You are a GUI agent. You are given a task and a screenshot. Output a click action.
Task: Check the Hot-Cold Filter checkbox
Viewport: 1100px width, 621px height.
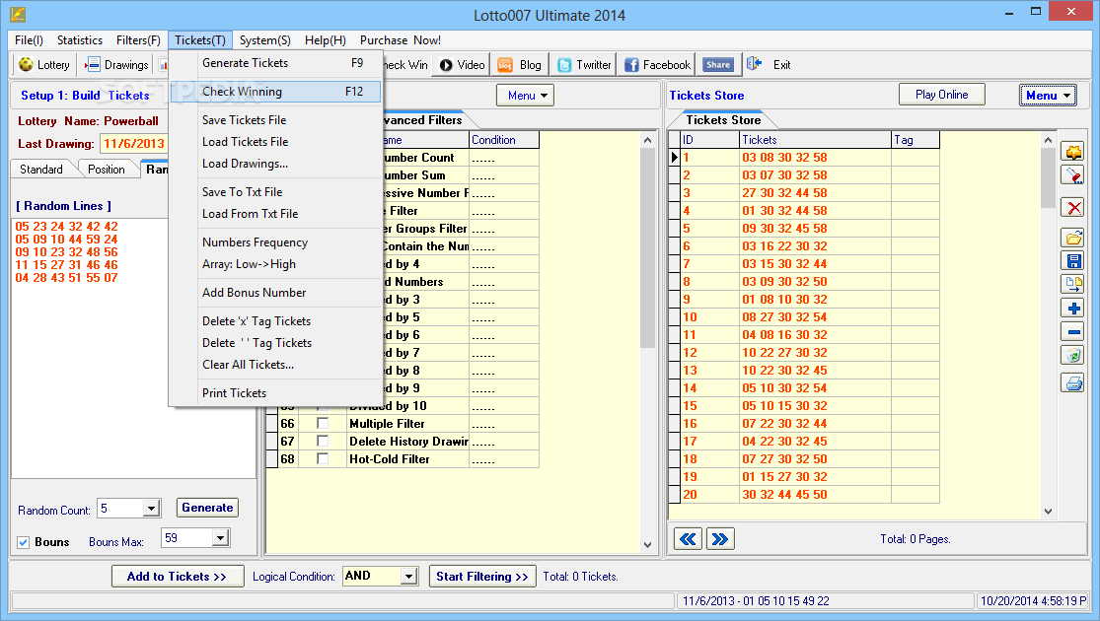pos(323,458)
